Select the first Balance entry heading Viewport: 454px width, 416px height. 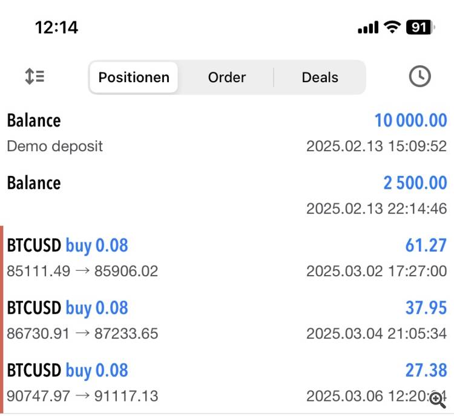click(34, 120)
